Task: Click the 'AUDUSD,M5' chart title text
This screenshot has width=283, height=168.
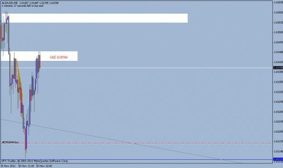Action: pos(10,3)
